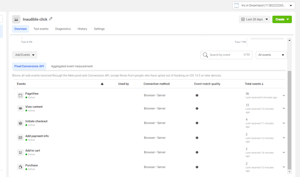This screenshot has width=300, height=177.
Task: Select the Pixel/Conversions API tab
Action: pos(29,66)
